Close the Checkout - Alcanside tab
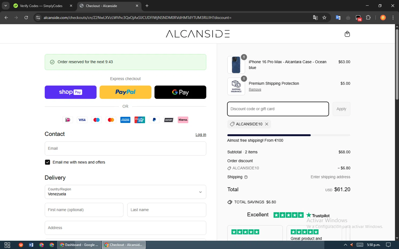This screenshot has height=249, width=399. (137, 6)
